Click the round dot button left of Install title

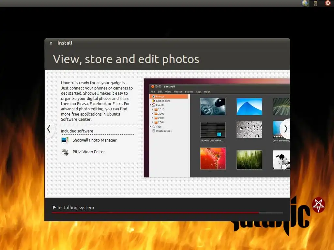[x=51, y=43]
